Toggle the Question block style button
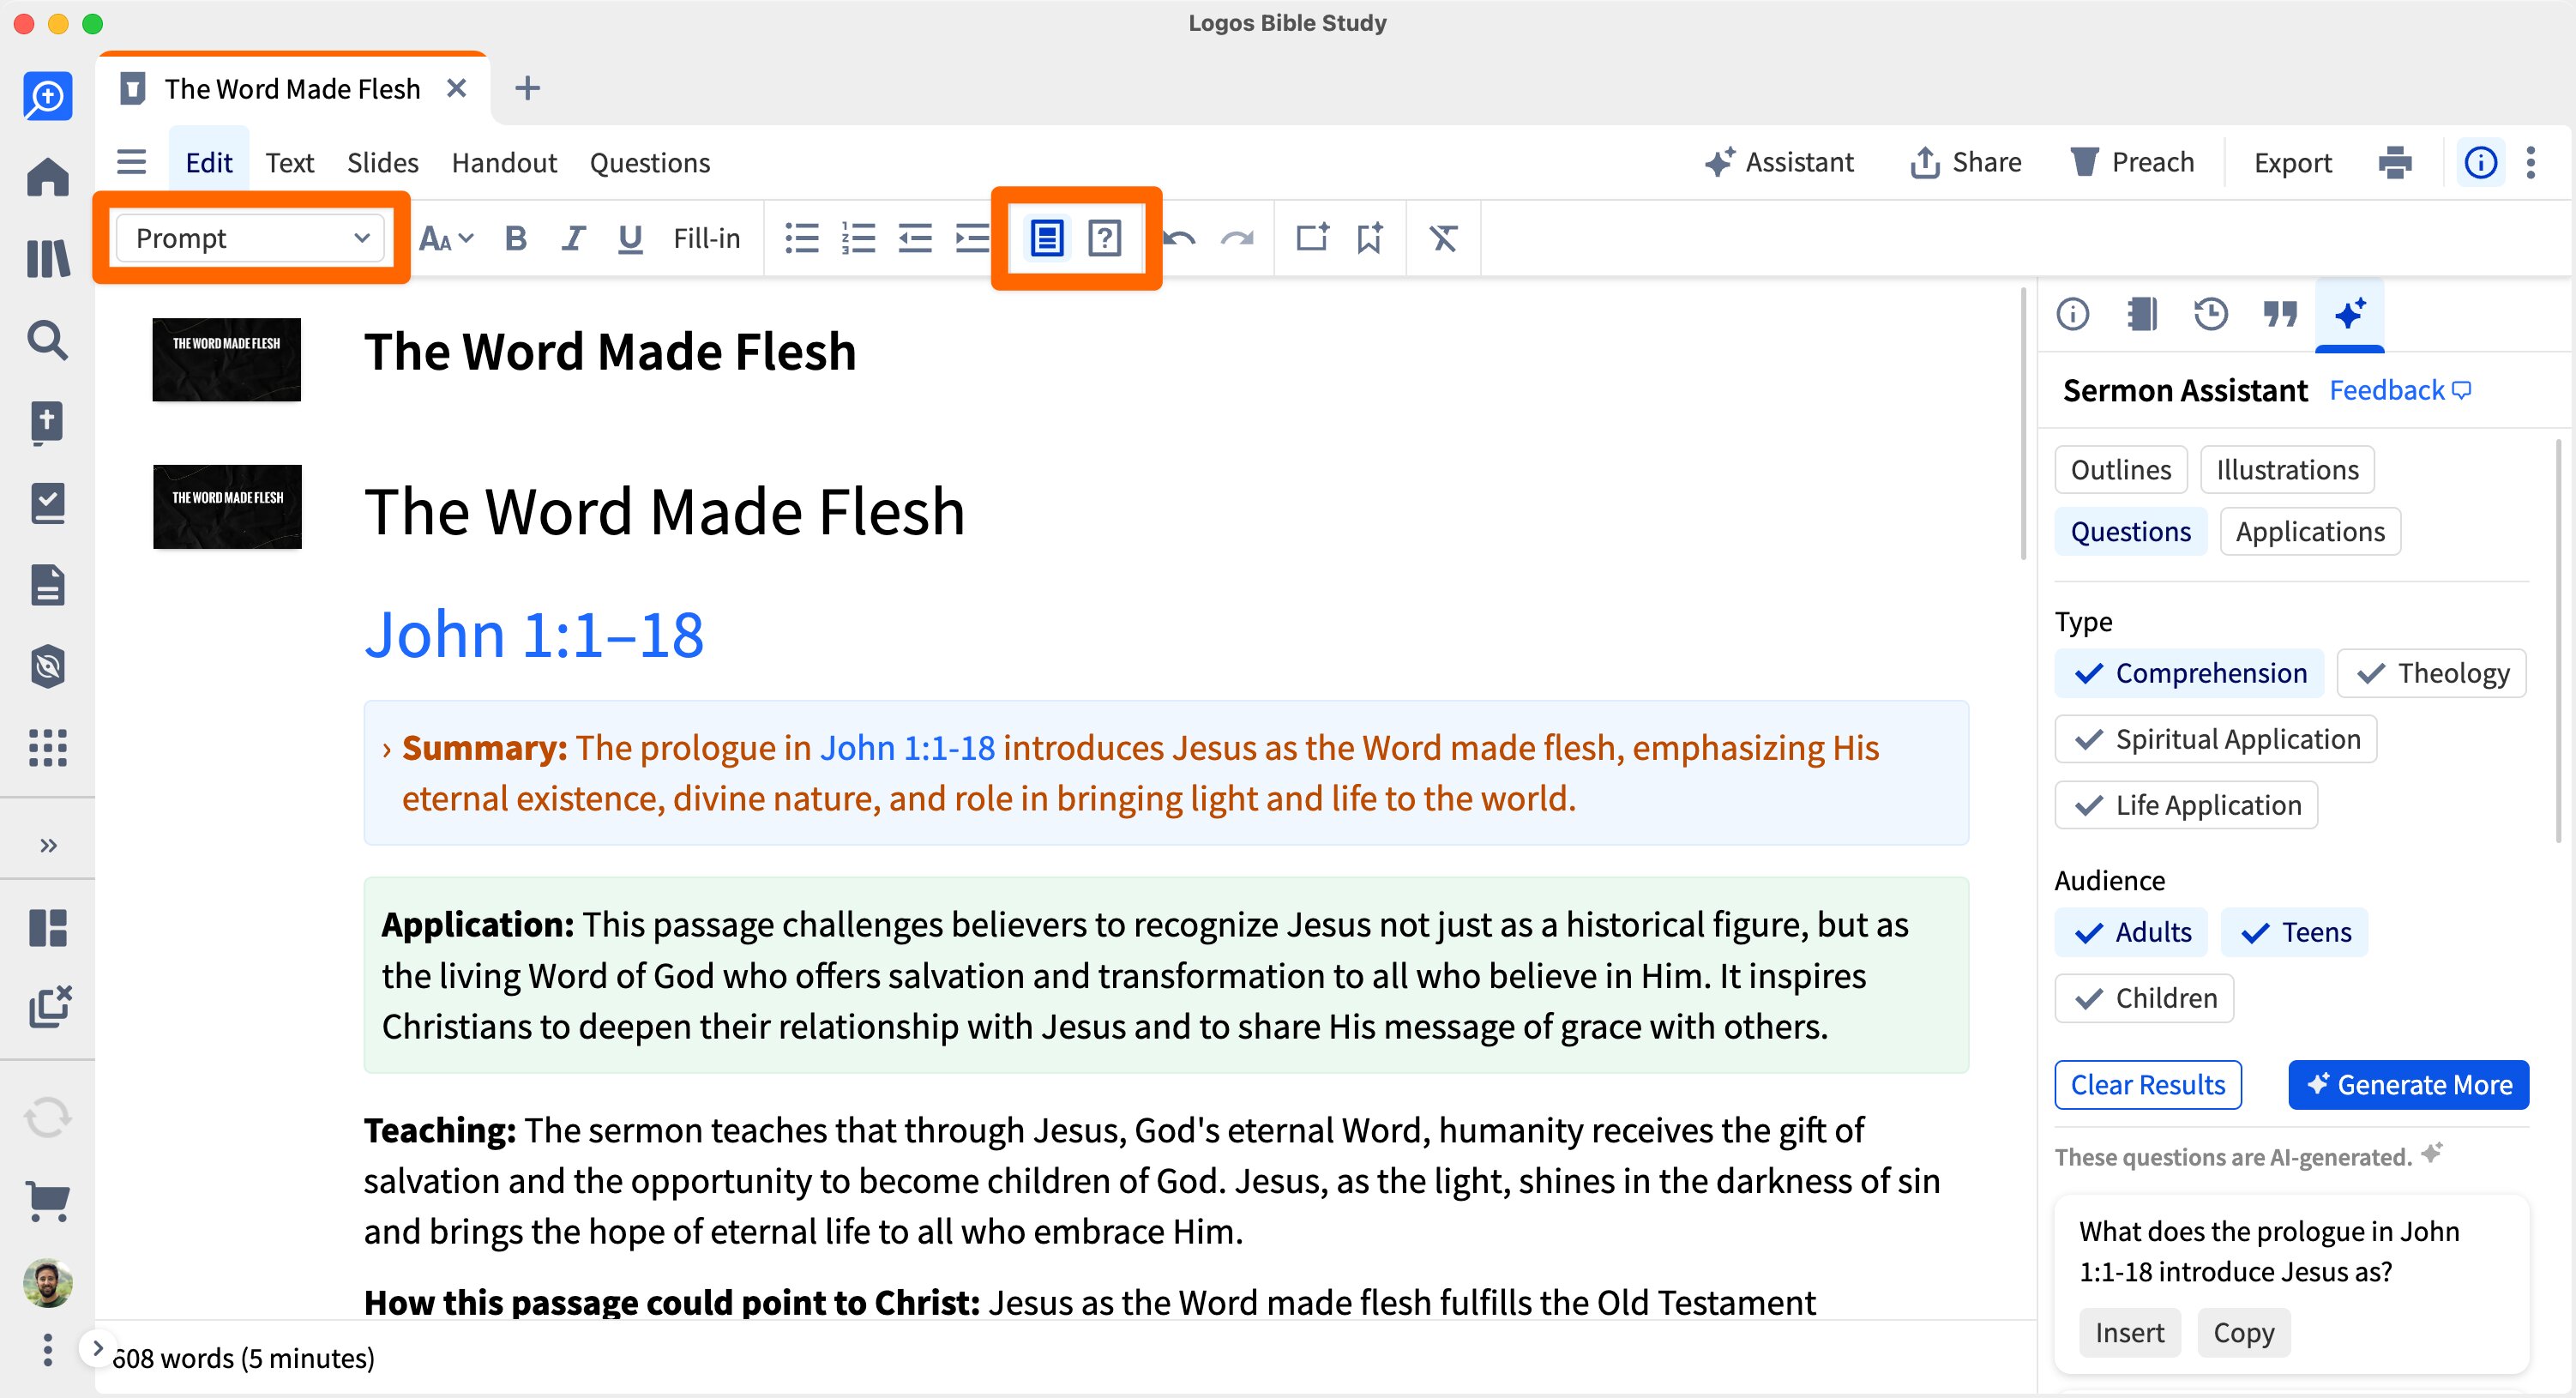Screen dimensions: 2576x1398 (x=1104, y=238)
